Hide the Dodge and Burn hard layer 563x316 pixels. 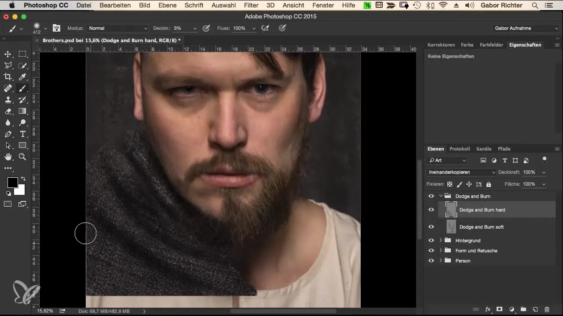[431, 210]
